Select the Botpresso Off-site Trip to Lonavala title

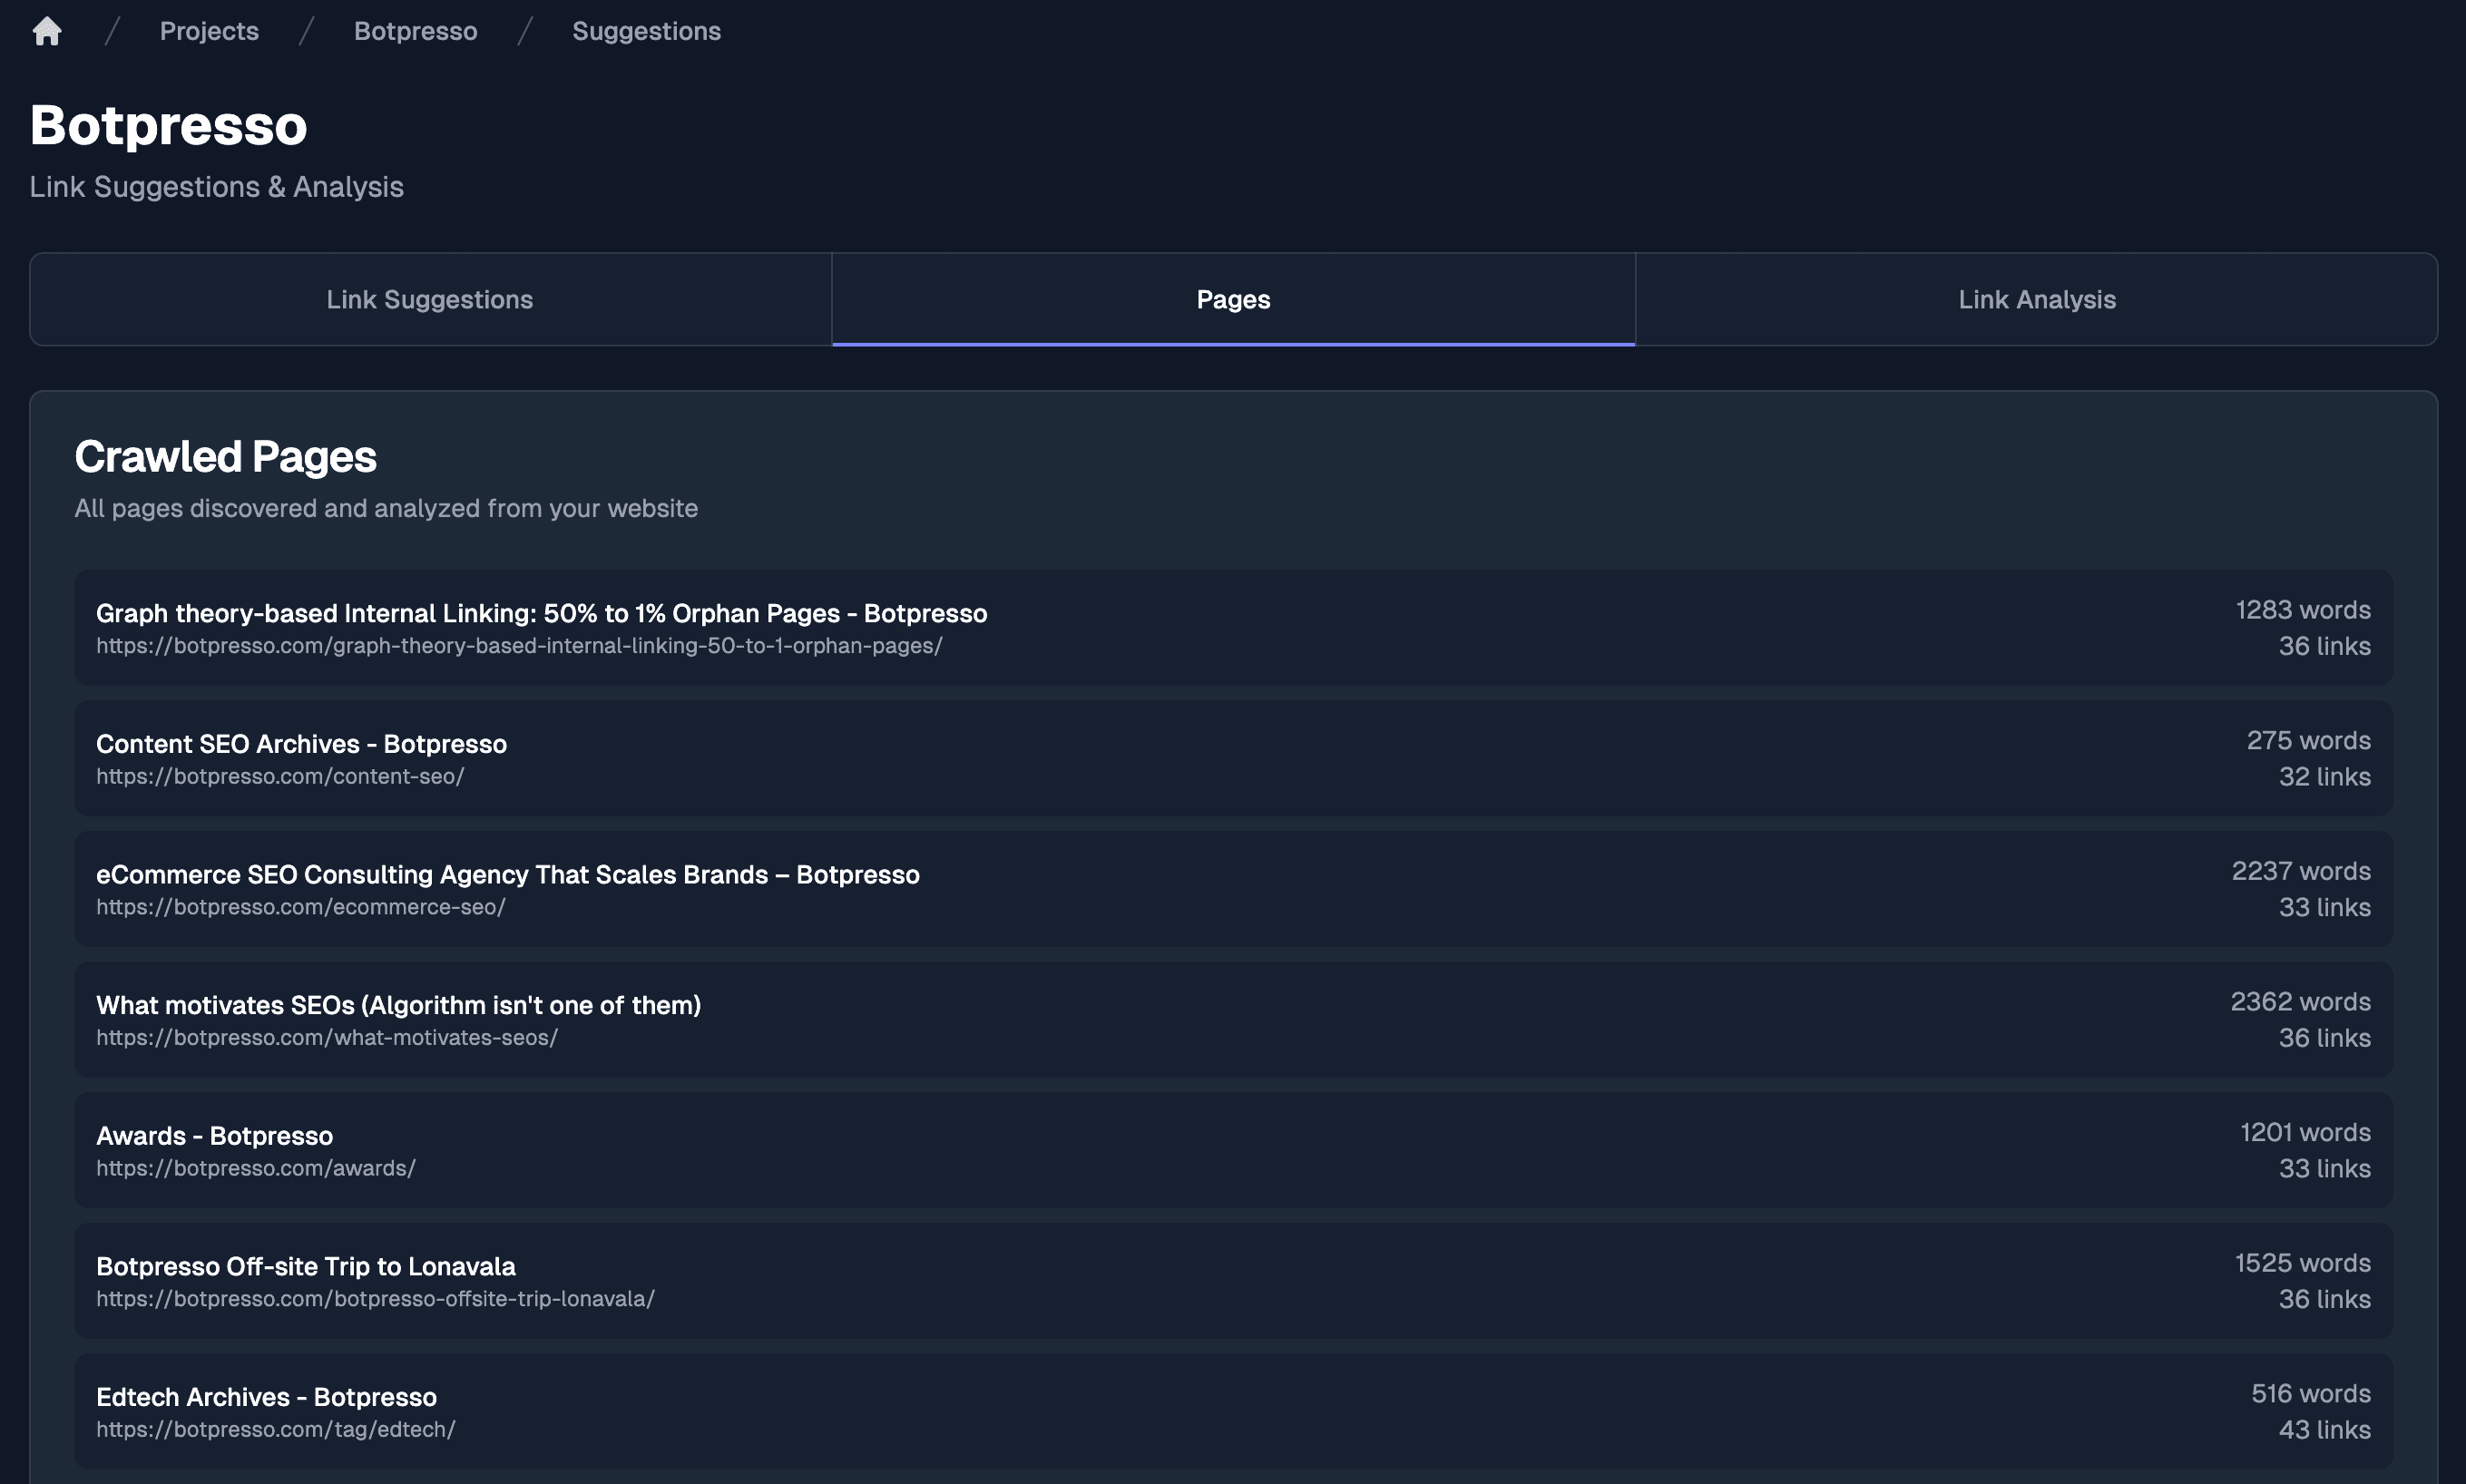pyautogui.click(x=306, y=1266)
